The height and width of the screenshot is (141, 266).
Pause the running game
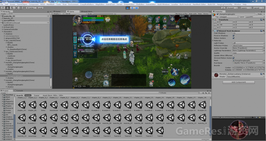132,8
